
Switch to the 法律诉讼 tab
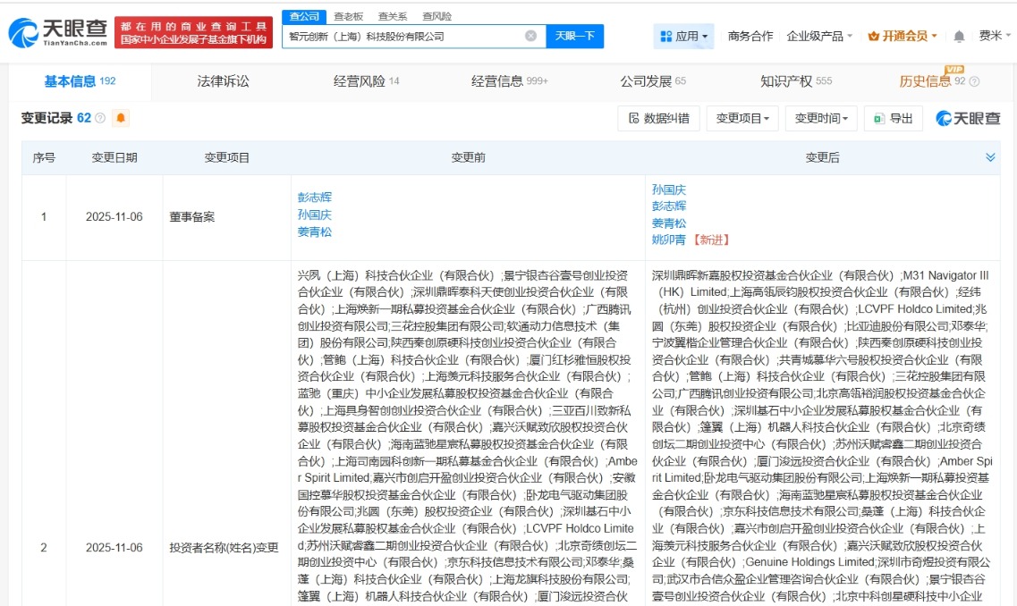223,81
